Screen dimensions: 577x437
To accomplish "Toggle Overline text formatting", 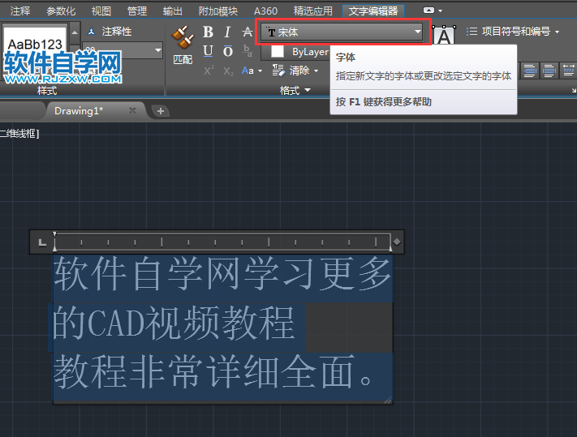I will point(228,51).
